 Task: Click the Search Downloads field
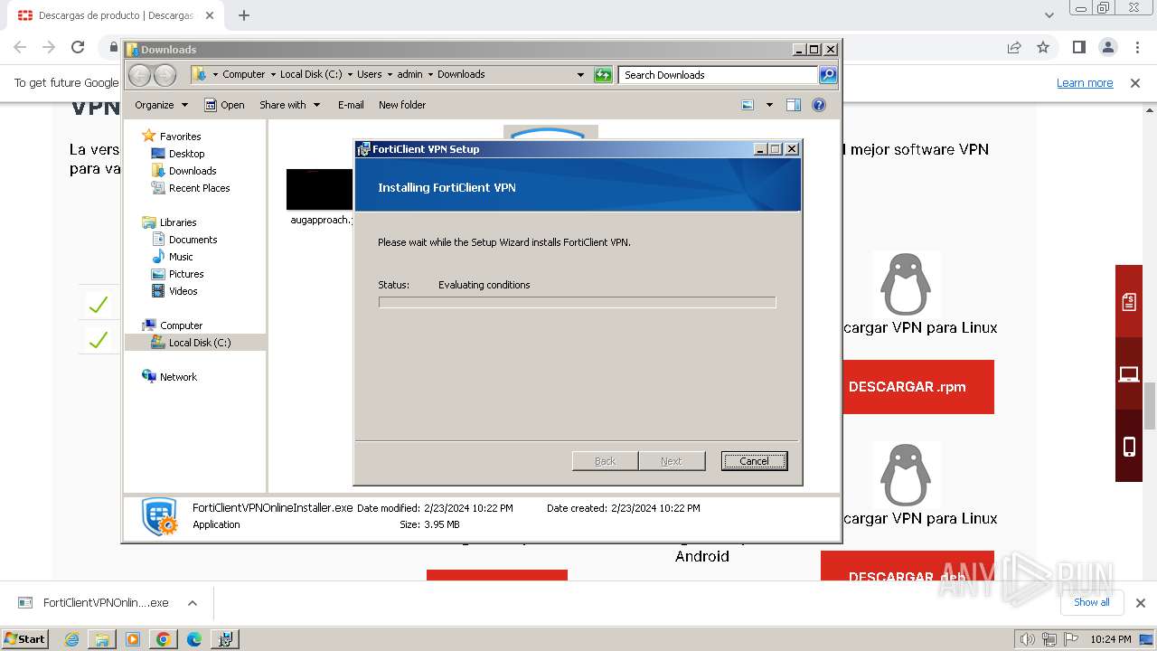pyautogui.click(x=719, y=75)
